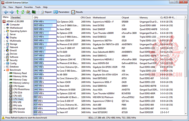The width and height of the screenshot is (189, 121).
Task: Open the FPU Julia benchmark
Action: coord(18,106)
